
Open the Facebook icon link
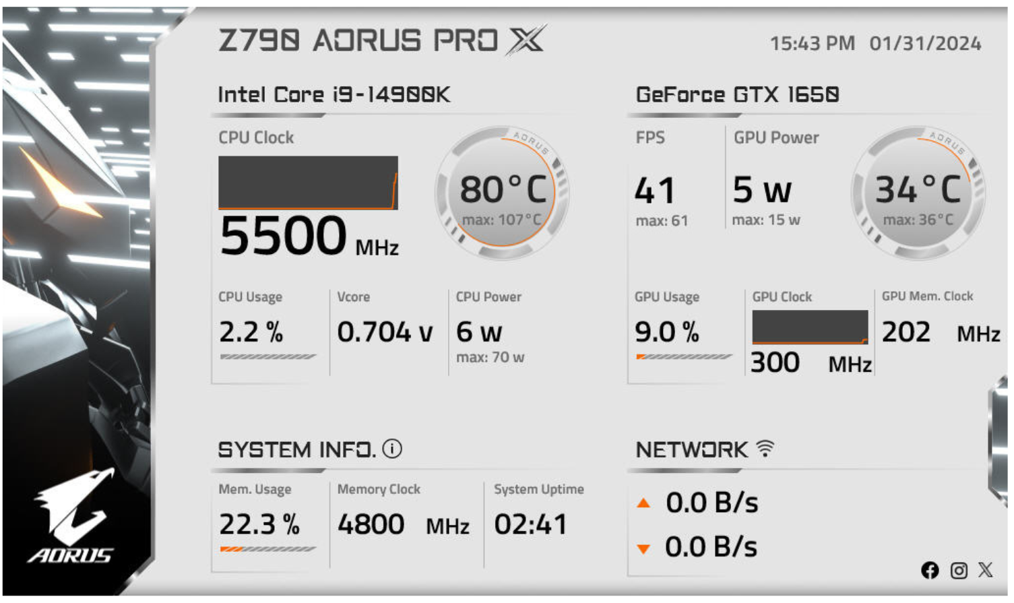click(x=930, y=571)
